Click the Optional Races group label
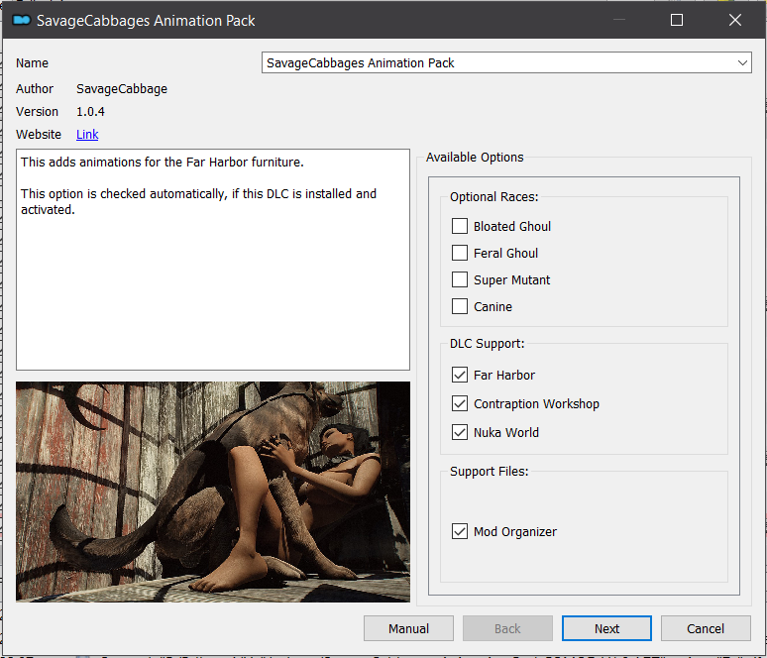This screenshot has height=658, width=767. tap(494, 197)
